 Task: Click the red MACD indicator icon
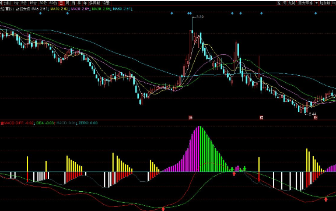(x=2, y=123)
